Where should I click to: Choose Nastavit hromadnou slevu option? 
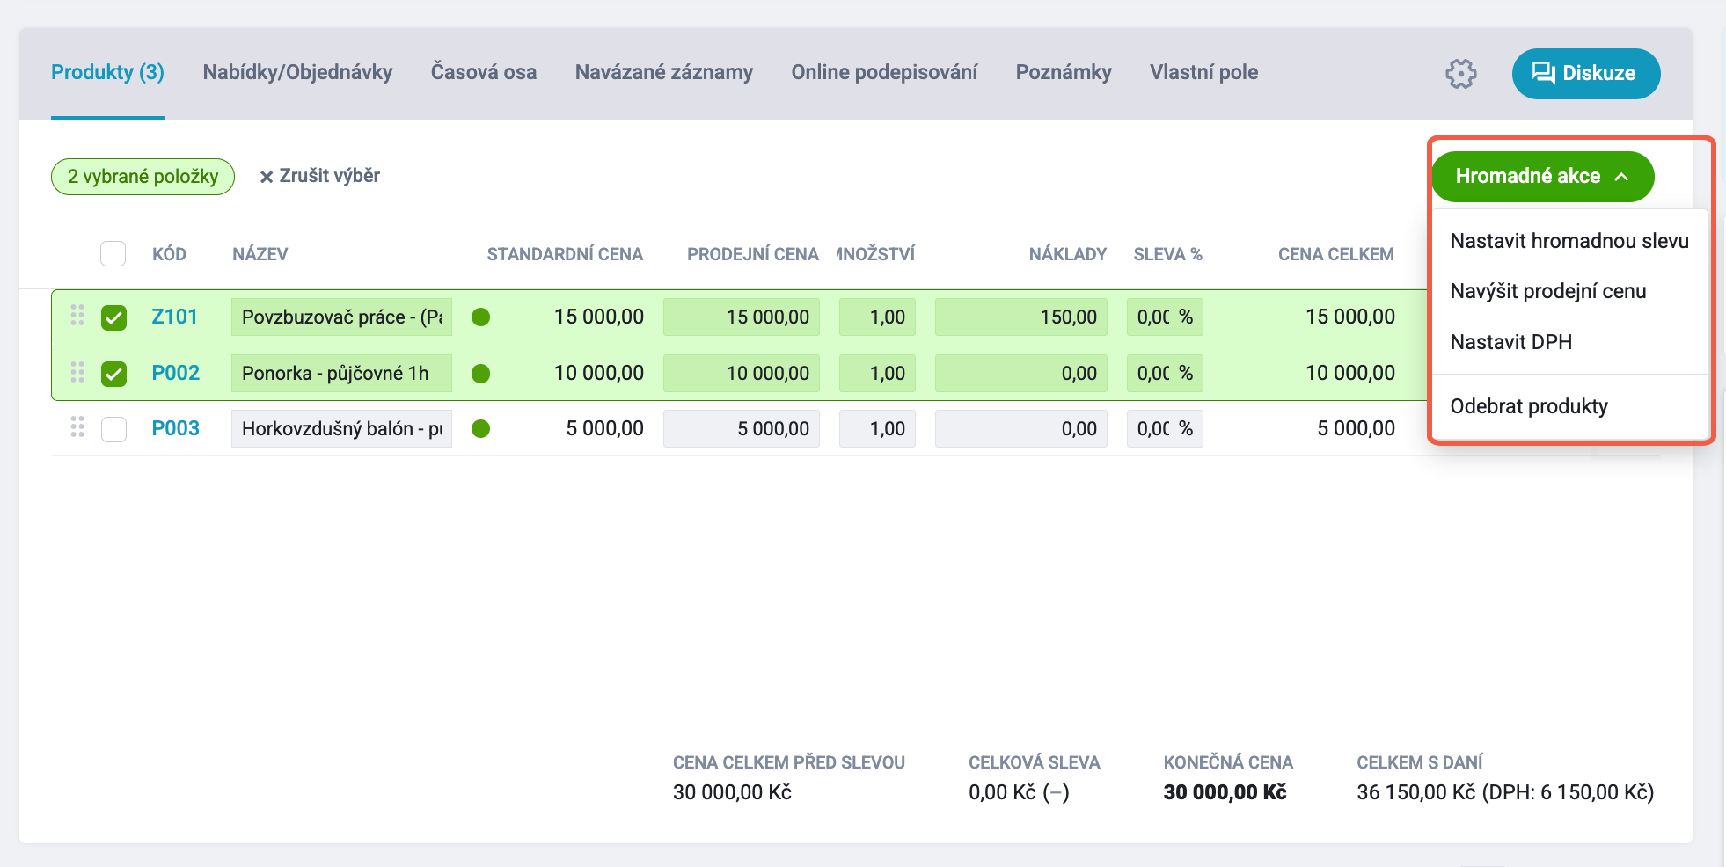pyautogui.click(x=1569, y=241)
